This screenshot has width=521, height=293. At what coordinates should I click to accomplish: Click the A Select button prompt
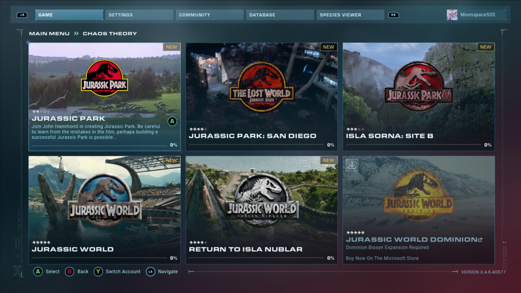(38, 272)
